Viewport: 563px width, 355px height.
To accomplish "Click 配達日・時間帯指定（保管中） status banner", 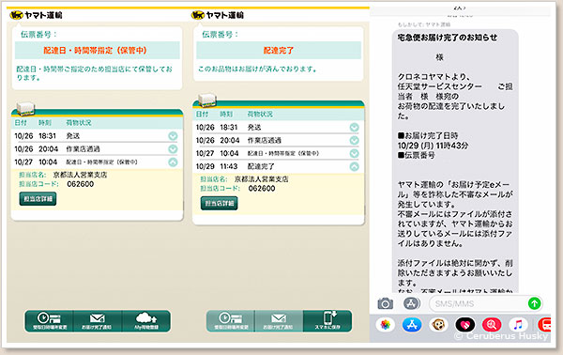I will [98, 51].
